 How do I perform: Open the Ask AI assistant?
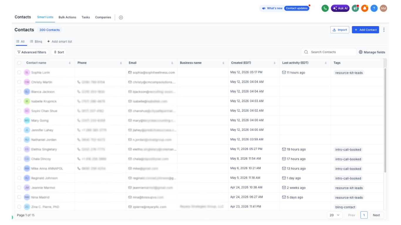coord(340,8)
